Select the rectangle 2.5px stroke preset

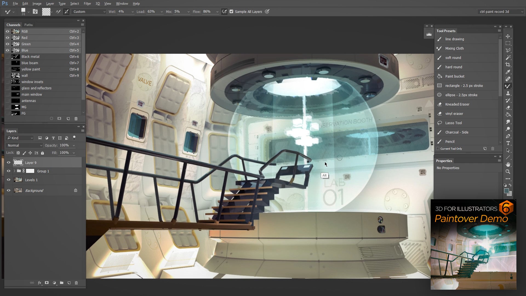[464, 86]
